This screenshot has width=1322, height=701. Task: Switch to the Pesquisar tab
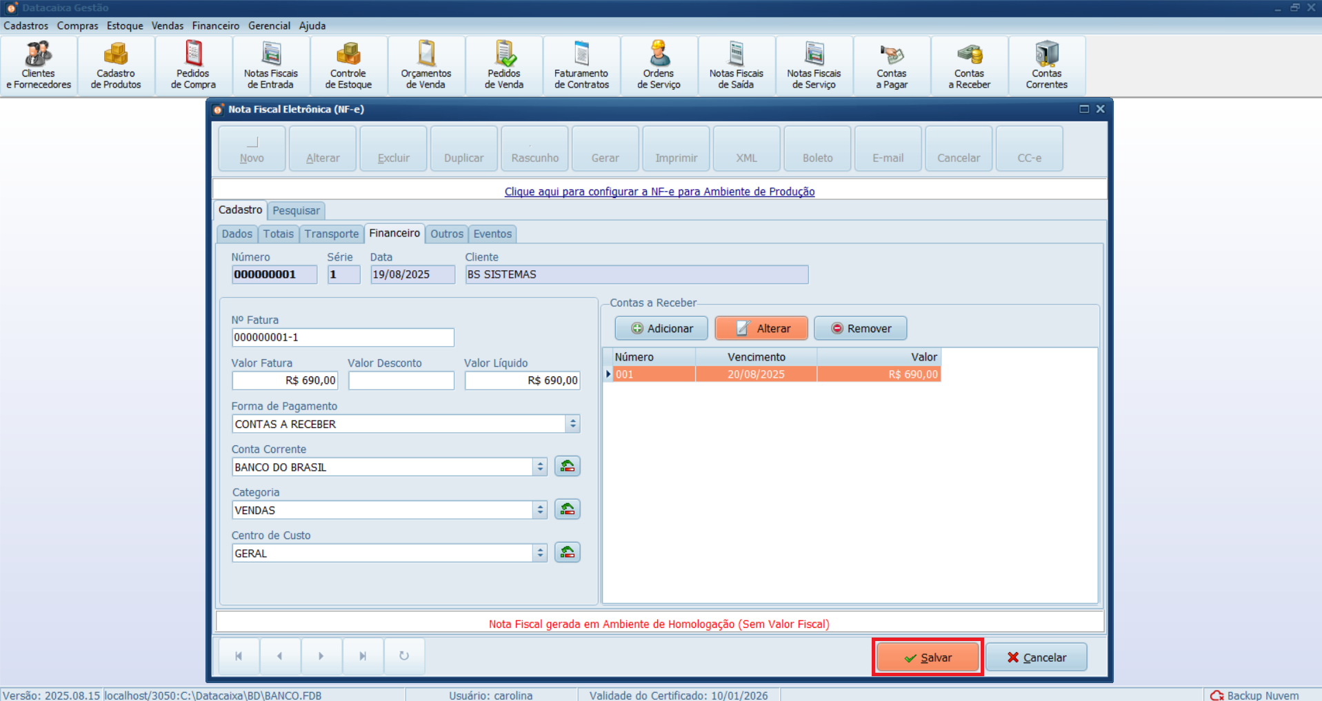click(x=296, y=211)
